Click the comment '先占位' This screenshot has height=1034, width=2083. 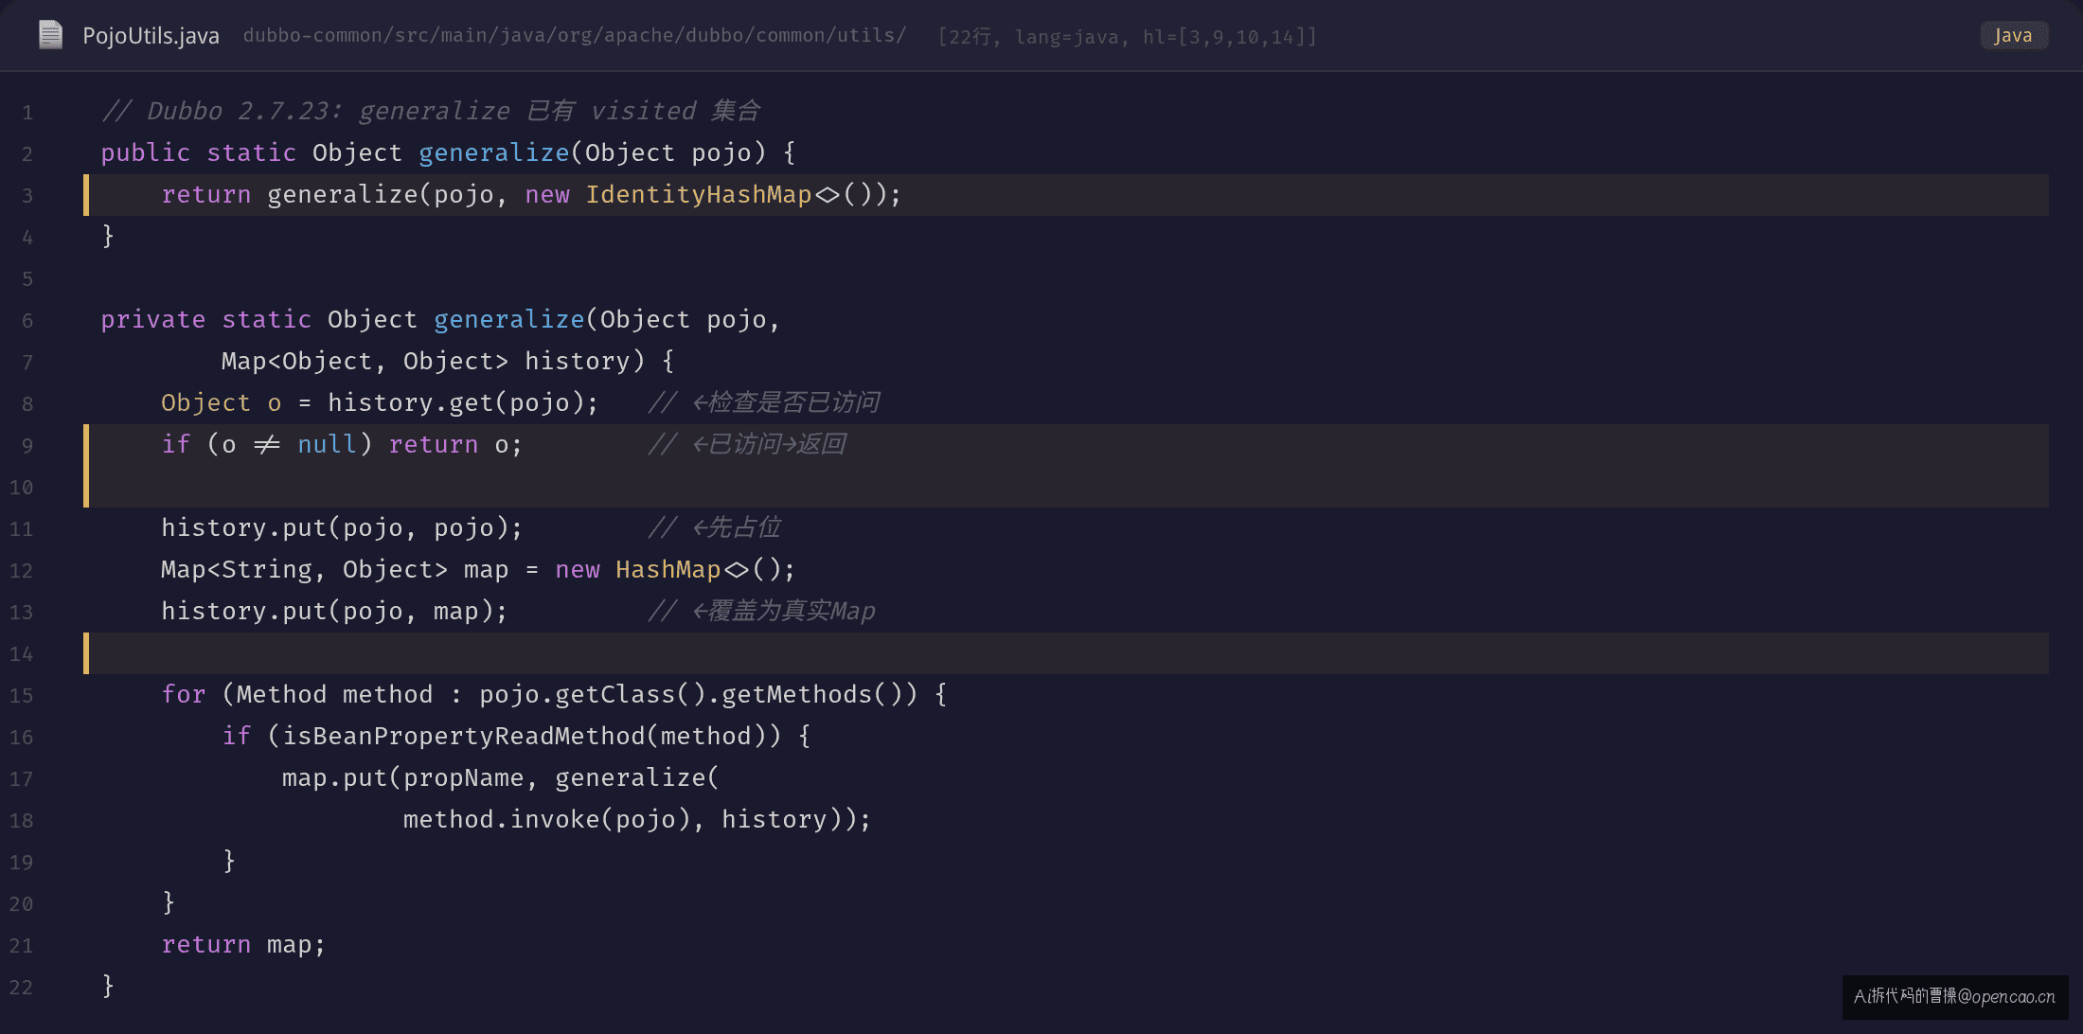tap(744, 527)
